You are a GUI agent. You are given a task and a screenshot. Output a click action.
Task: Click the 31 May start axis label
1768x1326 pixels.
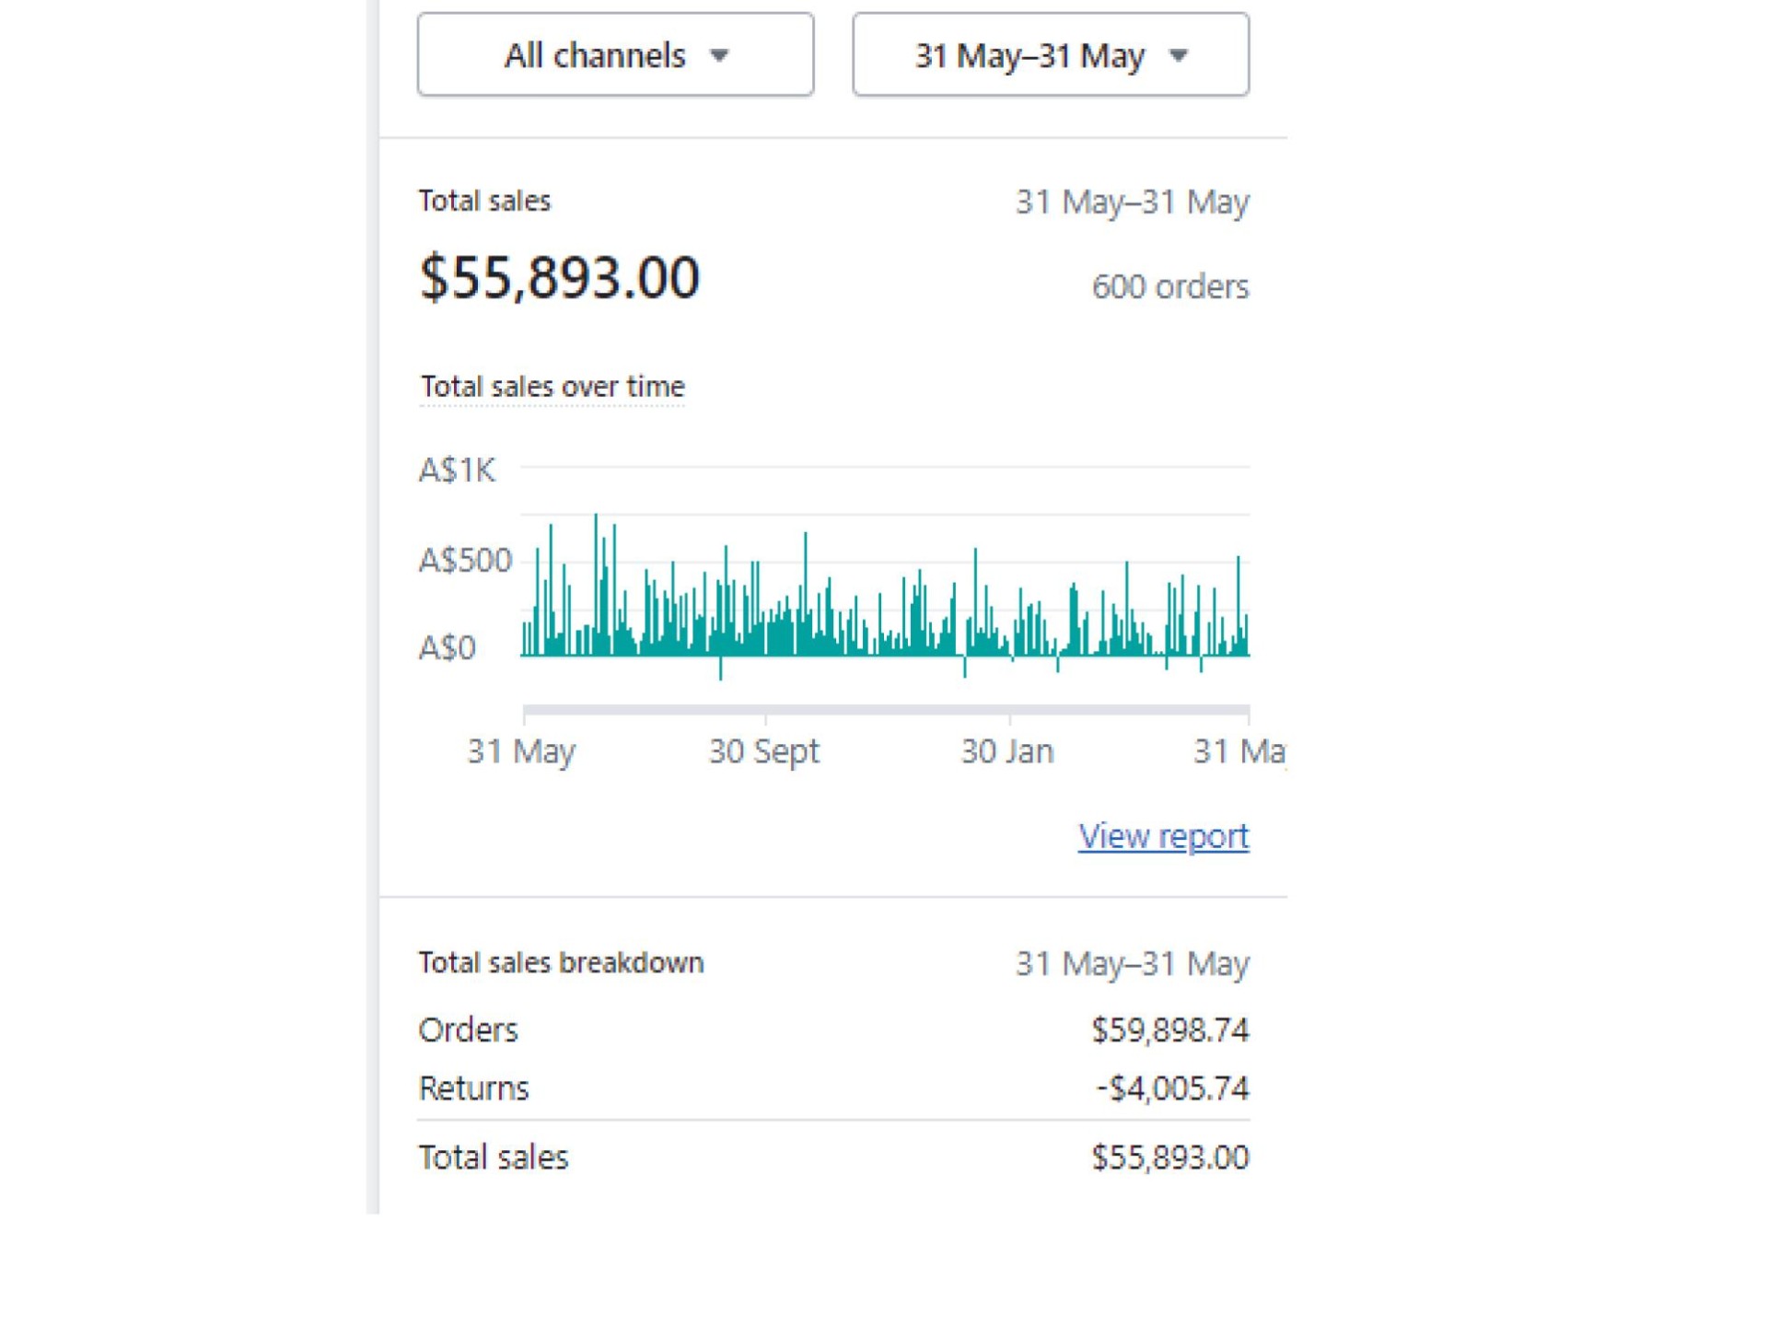coord(521,751)
